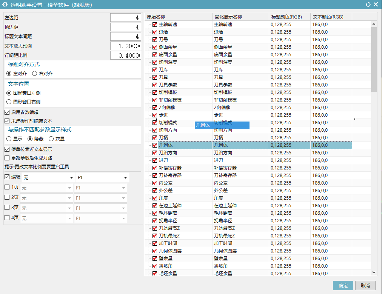Toggle 未选操作时隐藏文本 checkbox
382x294 pixels.
pos(7,121)
